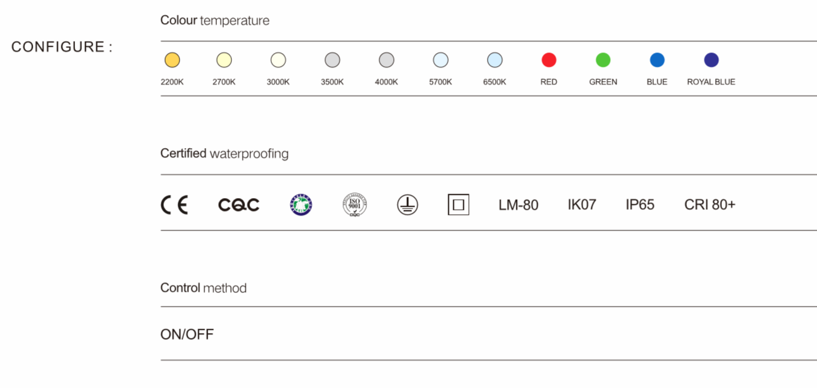
Task: Choose the 2700K colour temperature circle
Action: tap(224, 60)
